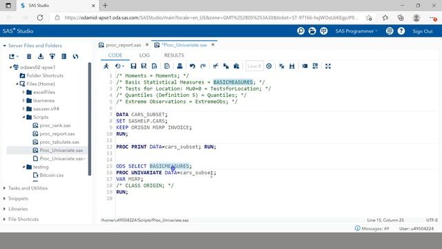Close the Proc_Univariate.sas tab
This screenshot has width=442, height=249.
(213, 45)
